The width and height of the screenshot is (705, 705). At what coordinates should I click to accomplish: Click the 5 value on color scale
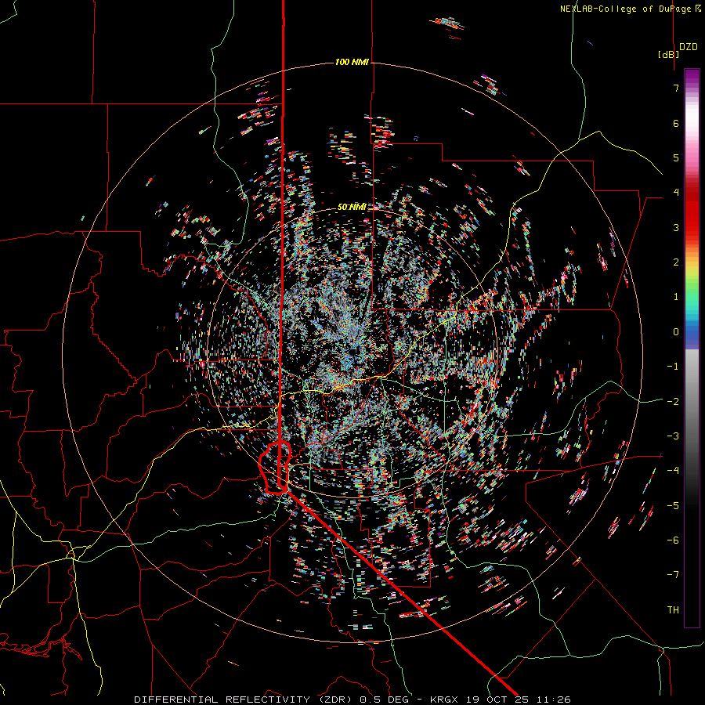676,157
